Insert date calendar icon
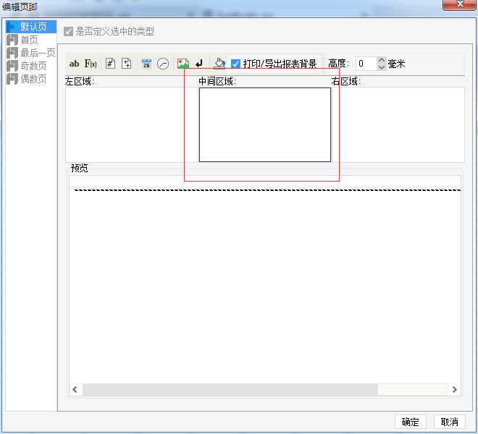The width and height of the screenshot is (478, 434). (x=146, y=64)
